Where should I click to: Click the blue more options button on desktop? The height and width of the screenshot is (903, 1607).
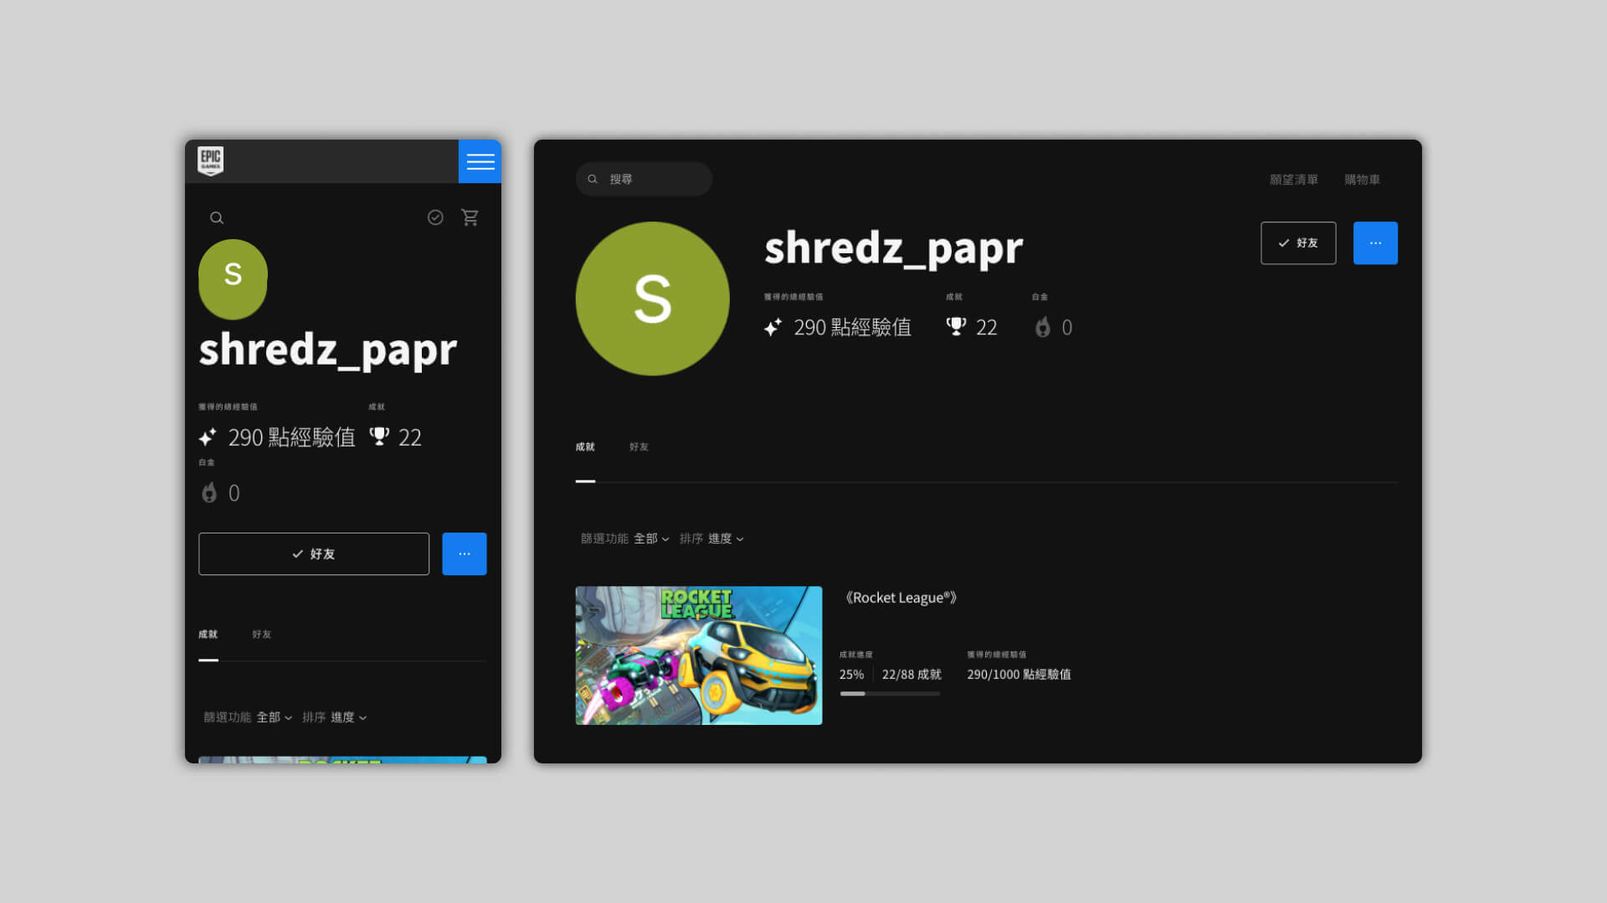click(1375, 243)
